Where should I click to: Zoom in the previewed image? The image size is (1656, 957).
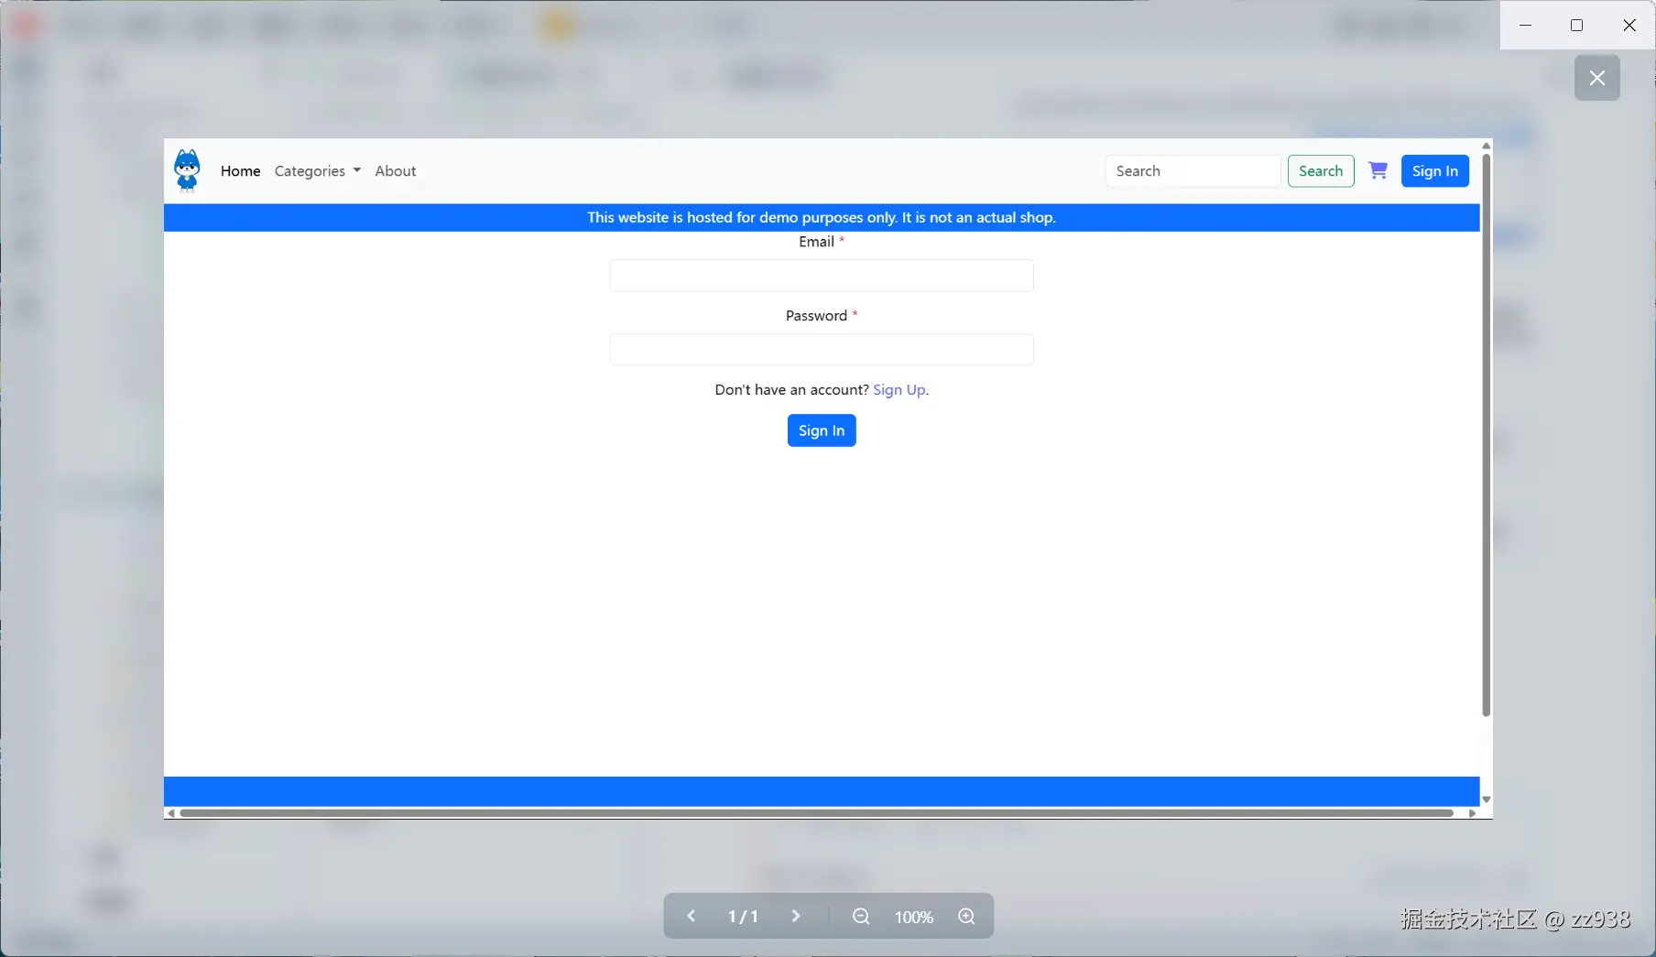tap(966, 916)
